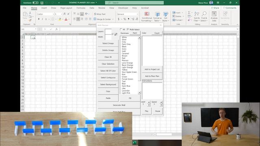Check the All checkbox in Wall Planner
Image resolution: width=260 pixels, height=146 pixels.
[121, 29]
